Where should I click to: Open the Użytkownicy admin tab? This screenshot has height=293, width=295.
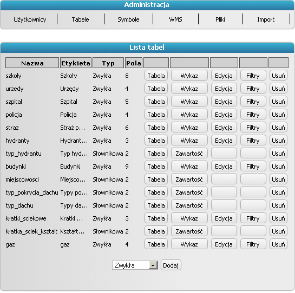pyautogui.click(x=30, y=19)
